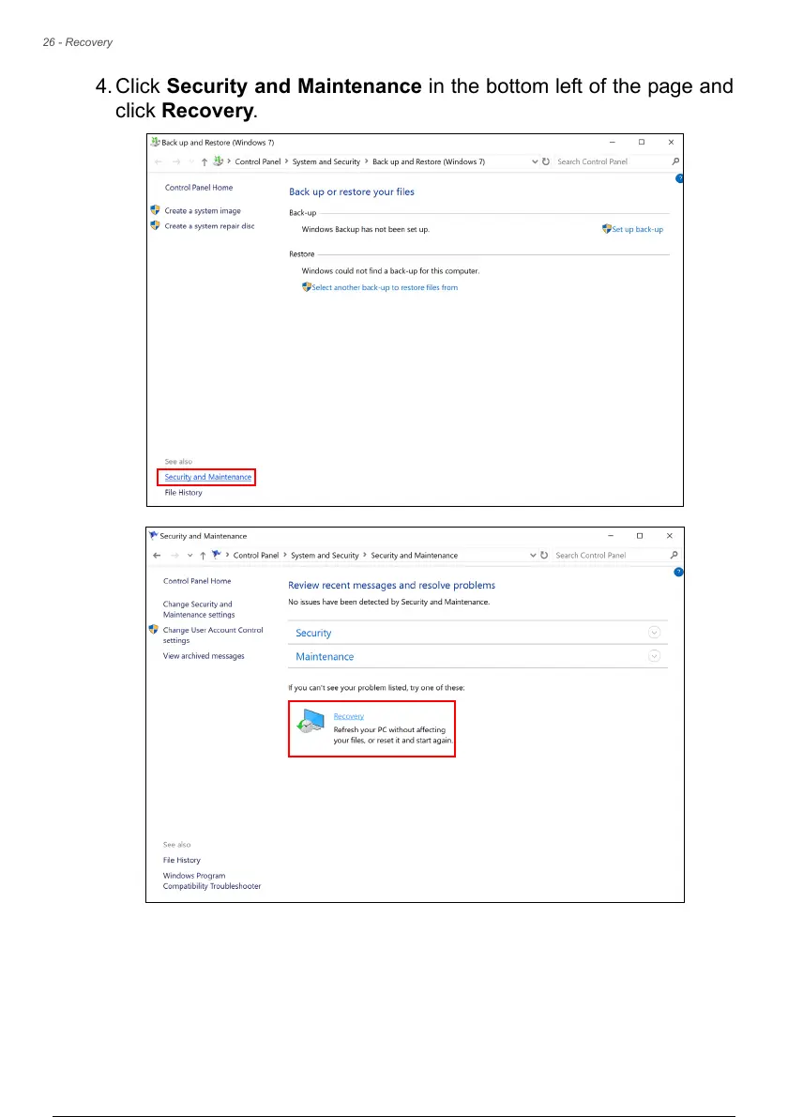Click back arrow in Back up and Restore window
This screenshot has height=1117, width=788.
159,162
